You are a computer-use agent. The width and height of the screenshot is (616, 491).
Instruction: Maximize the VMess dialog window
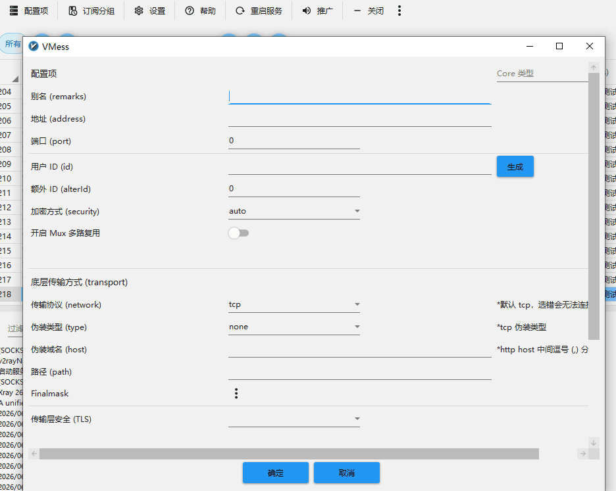pos(559,46)
